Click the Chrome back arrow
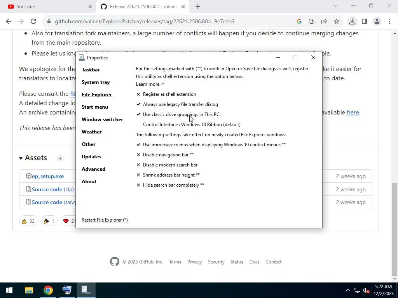Screen dimensions: 398x298 tap(9, 22)
